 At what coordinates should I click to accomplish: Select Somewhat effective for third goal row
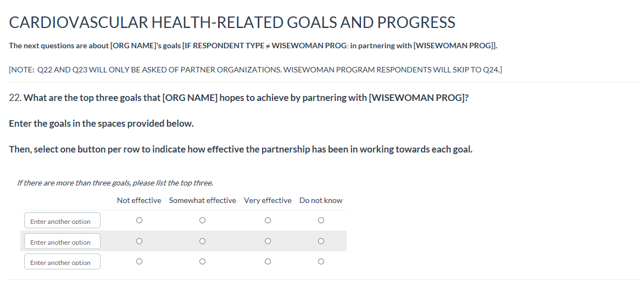point(203,262)
